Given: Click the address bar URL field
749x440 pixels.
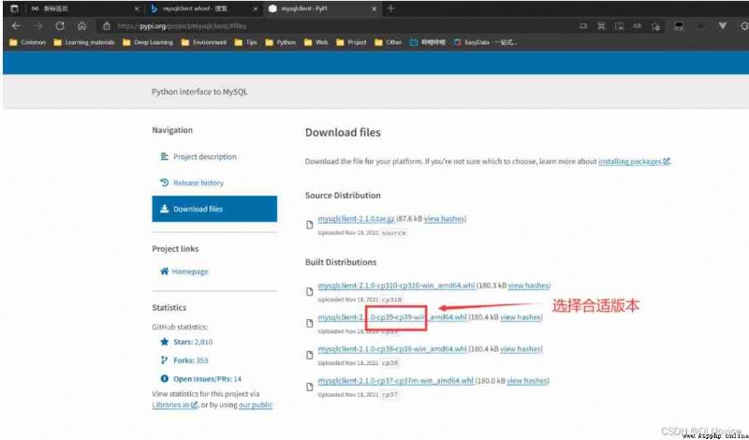Looking at the screenshot, I should (334, 26).
